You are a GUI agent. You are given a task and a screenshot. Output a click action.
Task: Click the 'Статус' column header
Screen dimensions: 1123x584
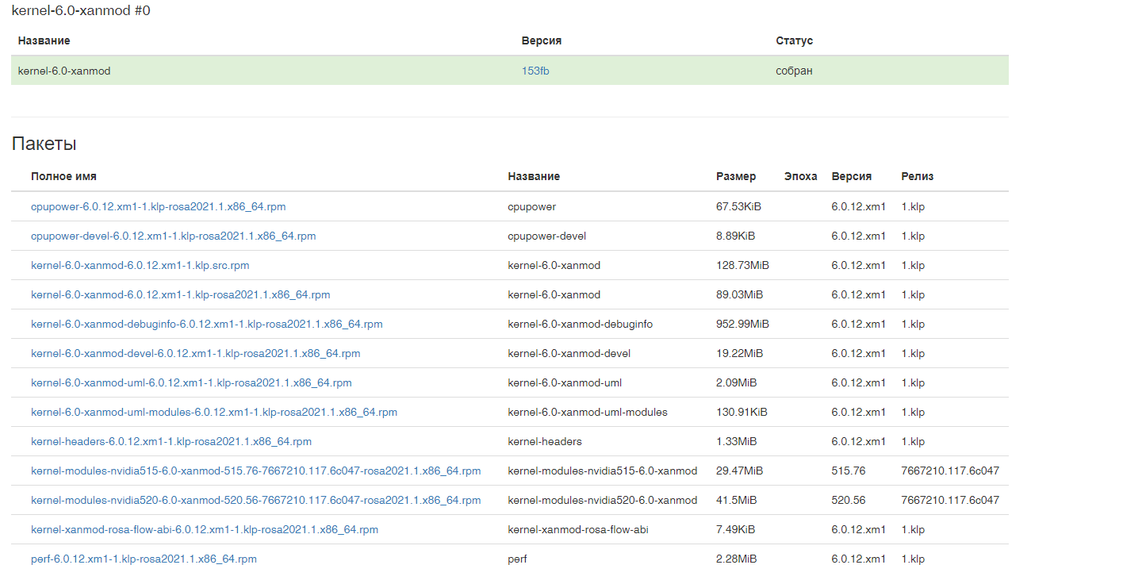794,40
